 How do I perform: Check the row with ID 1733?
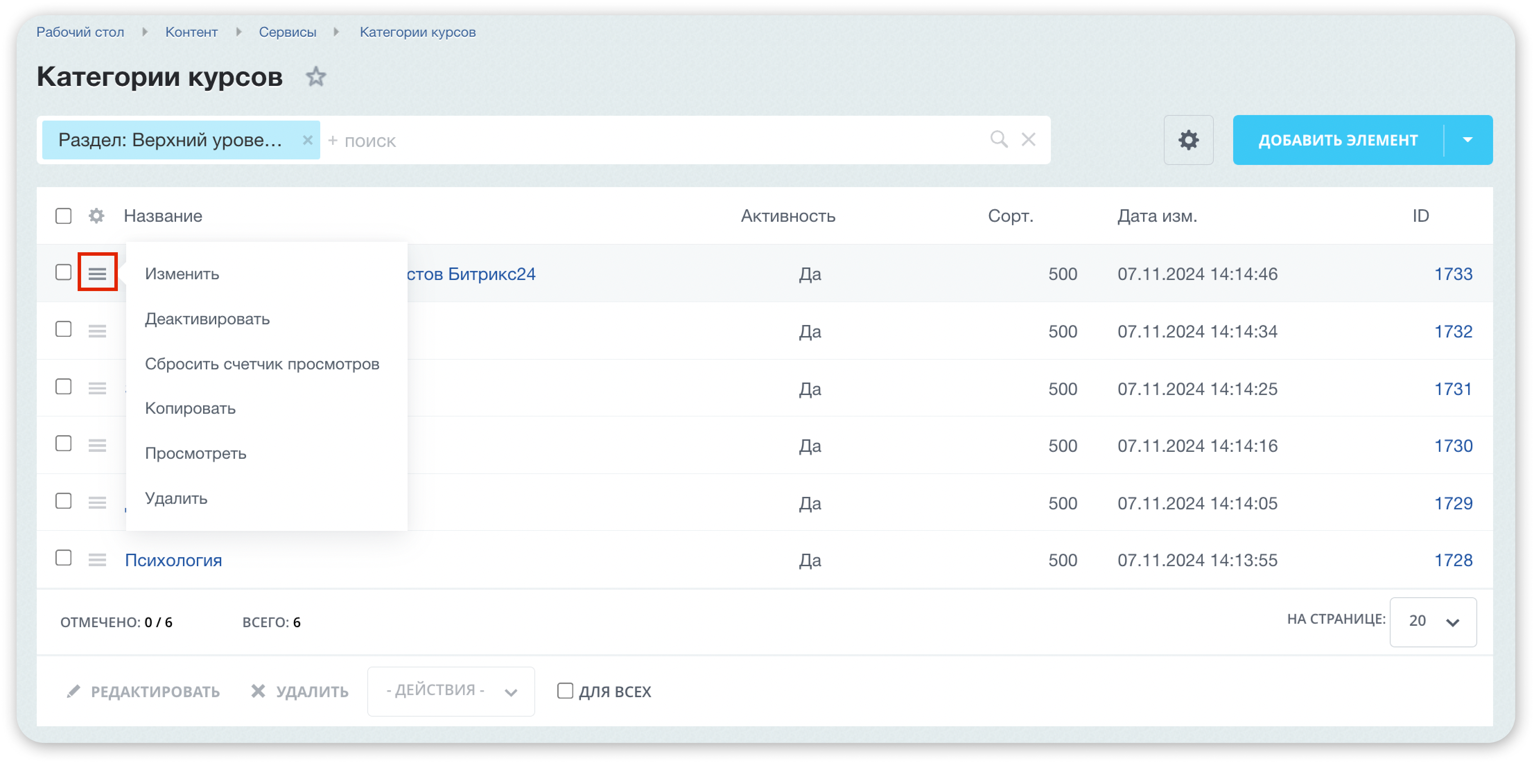pyautogui.click(x=64, y=272)
